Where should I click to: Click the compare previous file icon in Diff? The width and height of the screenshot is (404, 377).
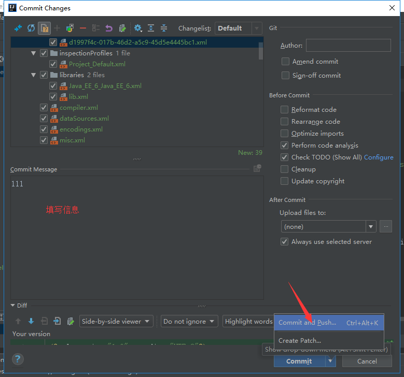coord(44,321)
